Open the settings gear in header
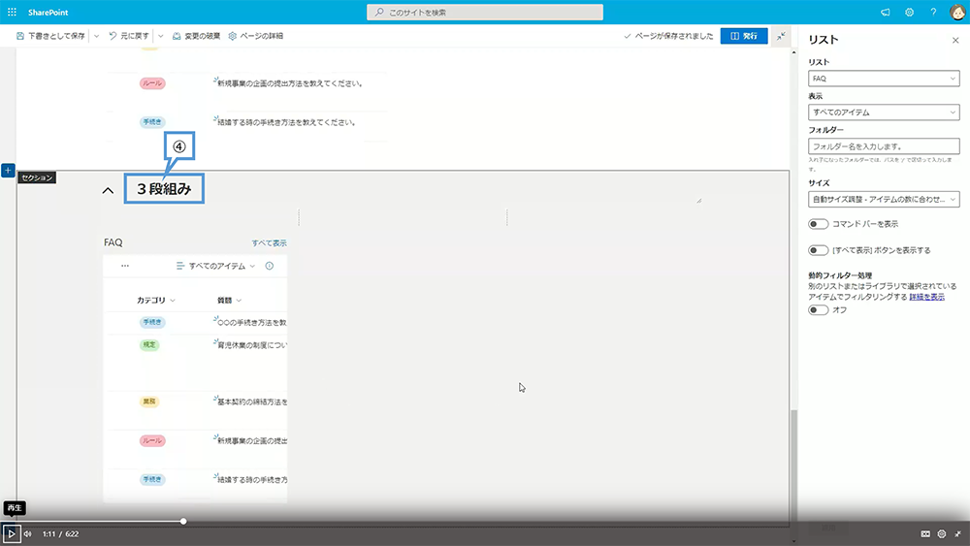This screenshot has width=970, height=546. [910, 13]
